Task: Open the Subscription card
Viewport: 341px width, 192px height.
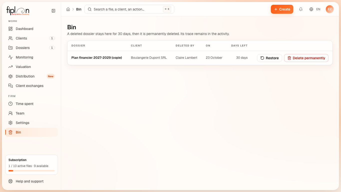Action: 31,165
